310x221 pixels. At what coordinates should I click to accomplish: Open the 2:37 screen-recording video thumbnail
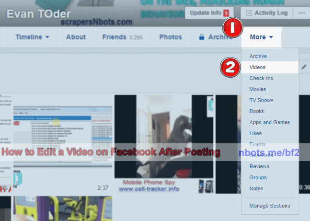coord(63,144)
